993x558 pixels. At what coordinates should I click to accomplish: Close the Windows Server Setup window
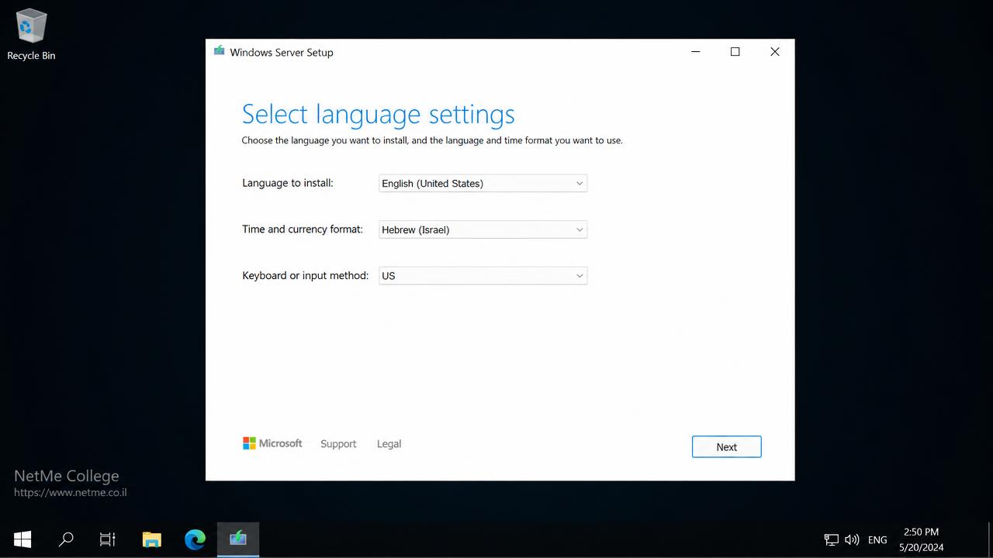774,52
